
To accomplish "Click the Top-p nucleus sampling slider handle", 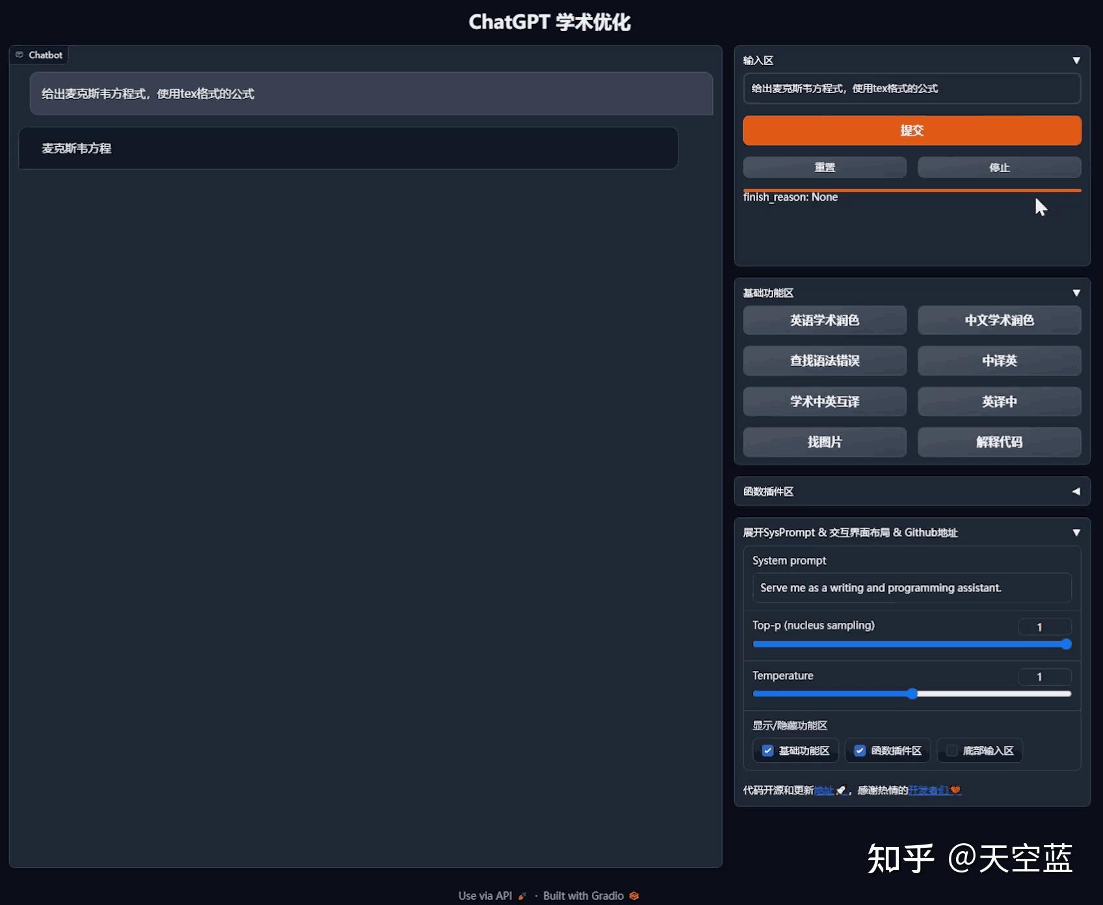I will click(x=1066, y=644).
